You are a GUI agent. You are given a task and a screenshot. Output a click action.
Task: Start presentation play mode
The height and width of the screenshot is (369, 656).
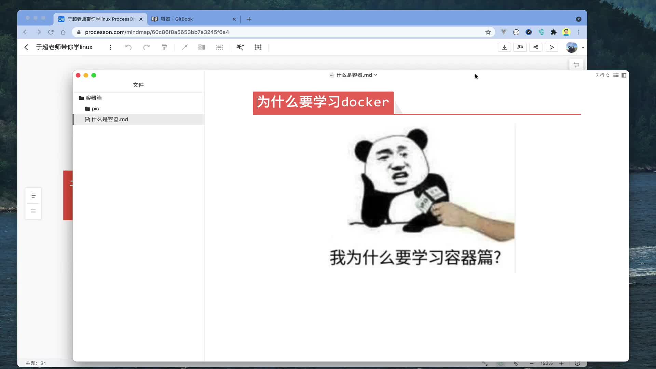coord(551,47)
